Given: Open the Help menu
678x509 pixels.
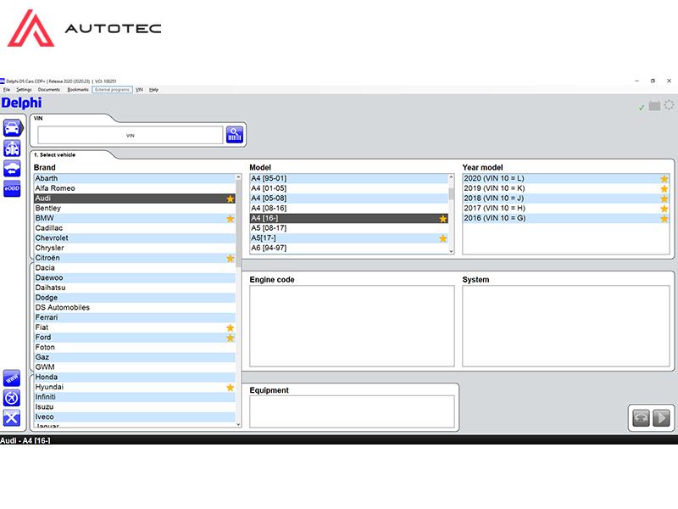Looking at the screenshot, I should click(153, 90).
